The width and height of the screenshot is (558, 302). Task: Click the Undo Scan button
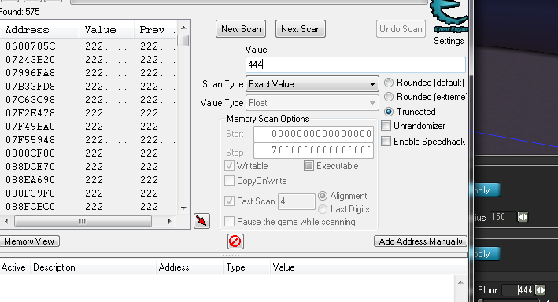point(401,29)
